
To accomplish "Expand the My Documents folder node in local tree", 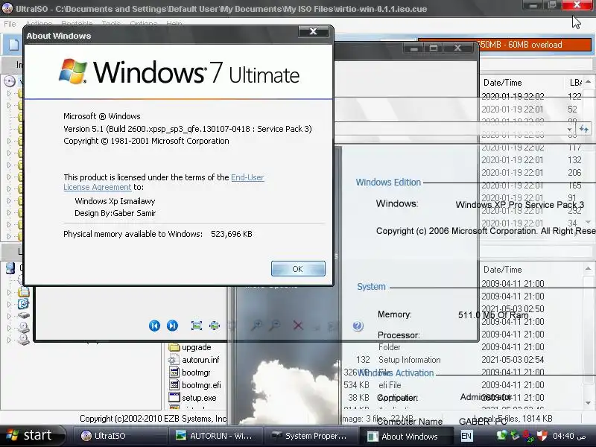I will tap(9, 292).
